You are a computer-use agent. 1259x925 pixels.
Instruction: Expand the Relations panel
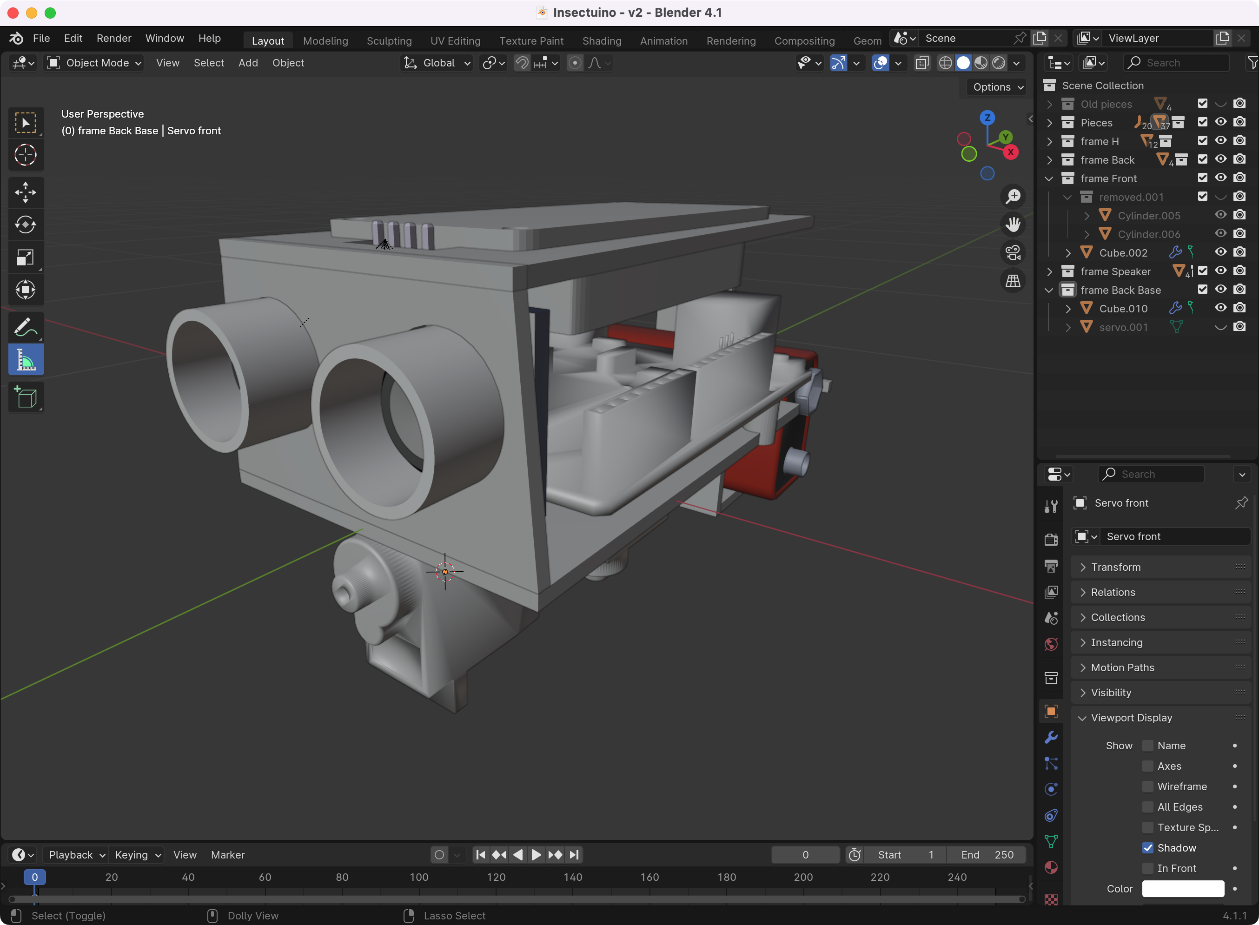pyautogui.click(x=1160, y=592)
